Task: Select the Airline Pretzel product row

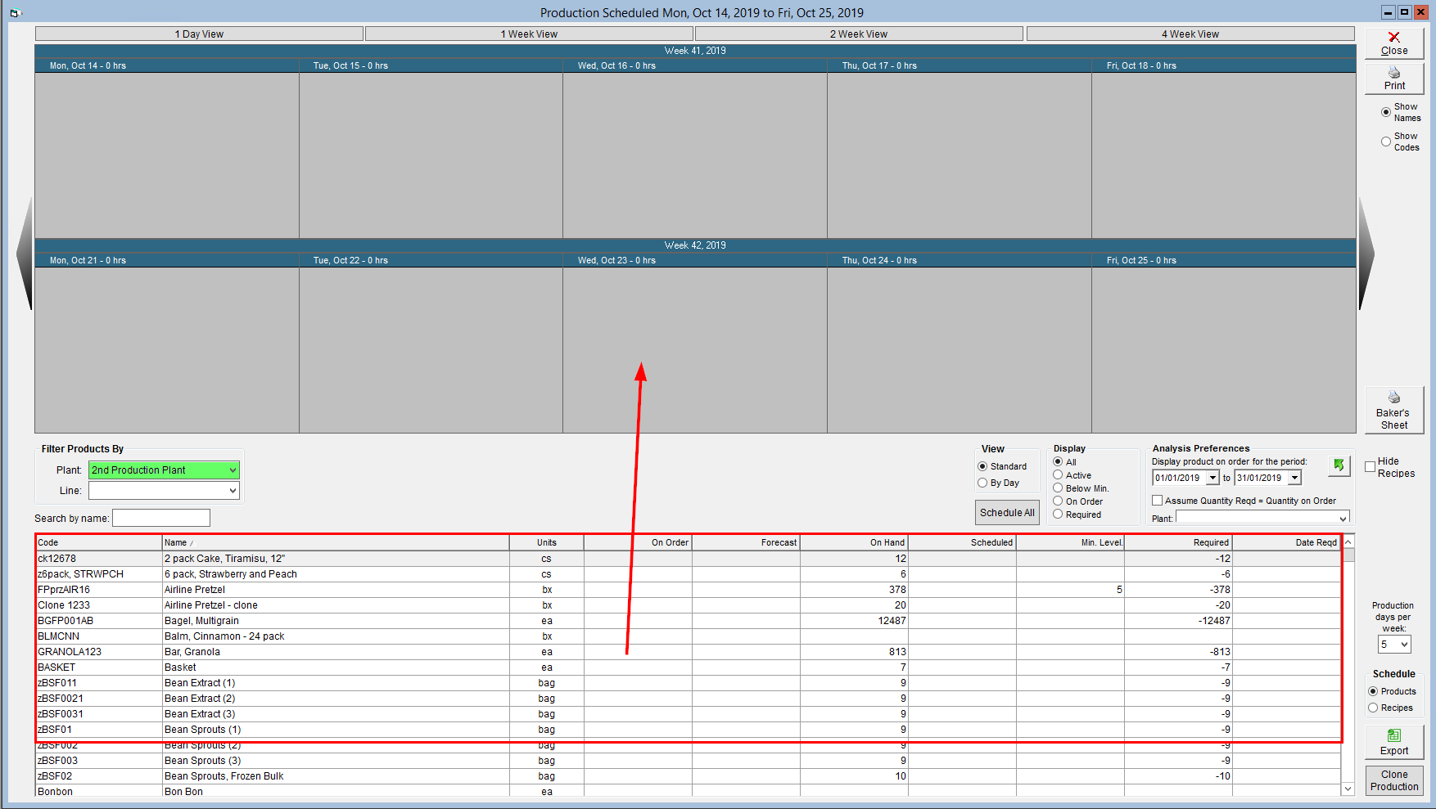Action: pos(688,590)
